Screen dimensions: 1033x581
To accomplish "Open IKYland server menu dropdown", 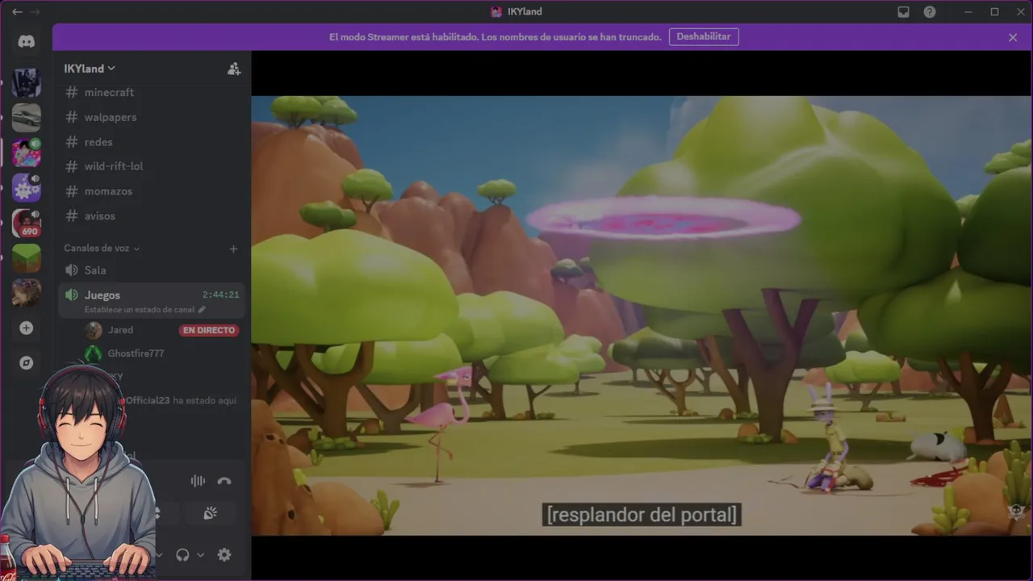I will pyautogui.click(x=90, y=69).
